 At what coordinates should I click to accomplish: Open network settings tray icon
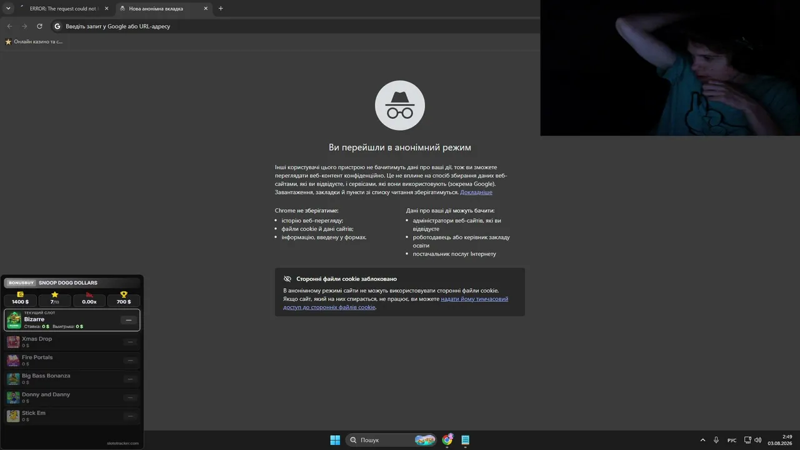tap(747, 440)
